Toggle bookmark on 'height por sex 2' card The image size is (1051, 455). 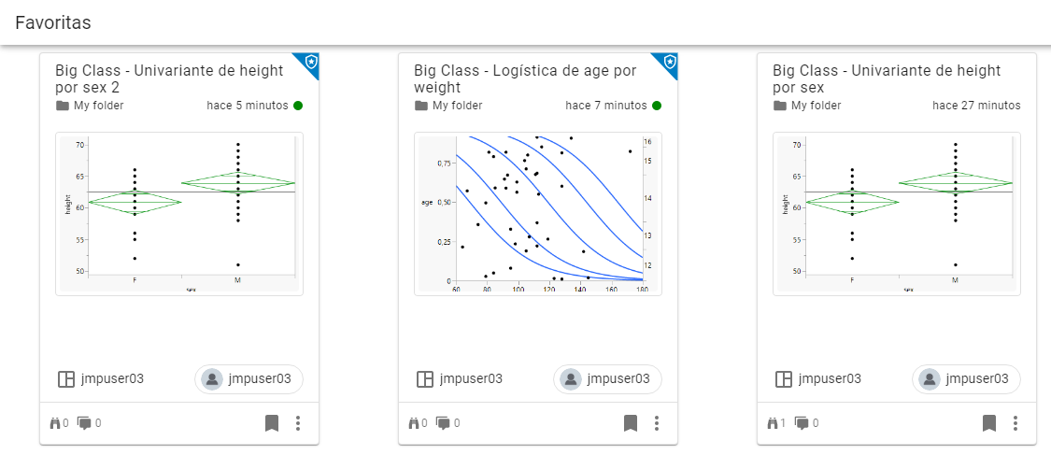[x=272, y=423]
